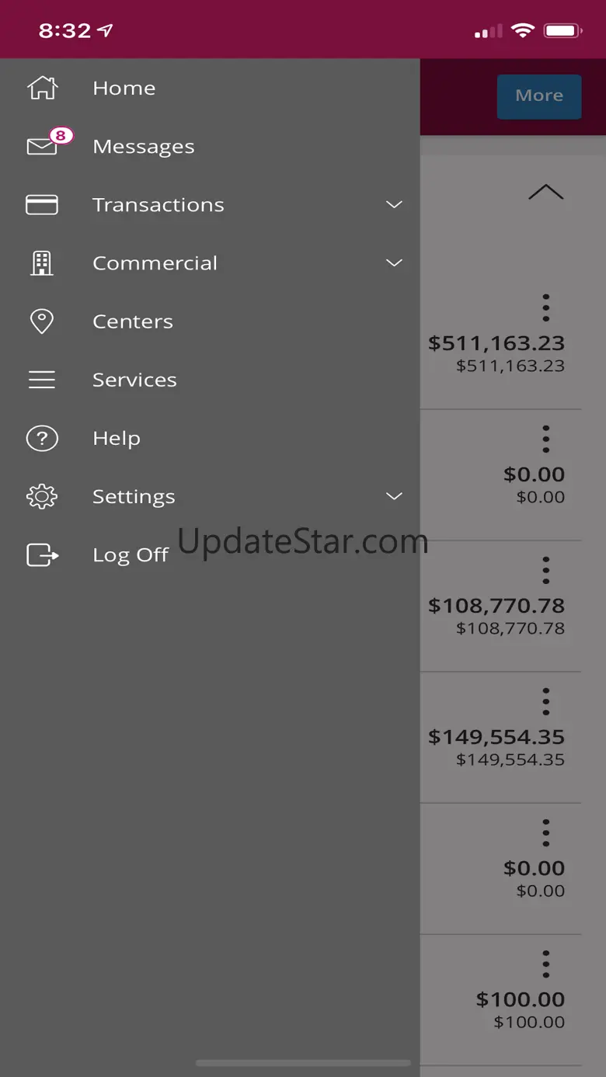Select the Centers menu item label
The width and height of the screenshot is (606, 1077).
point(133,321)
